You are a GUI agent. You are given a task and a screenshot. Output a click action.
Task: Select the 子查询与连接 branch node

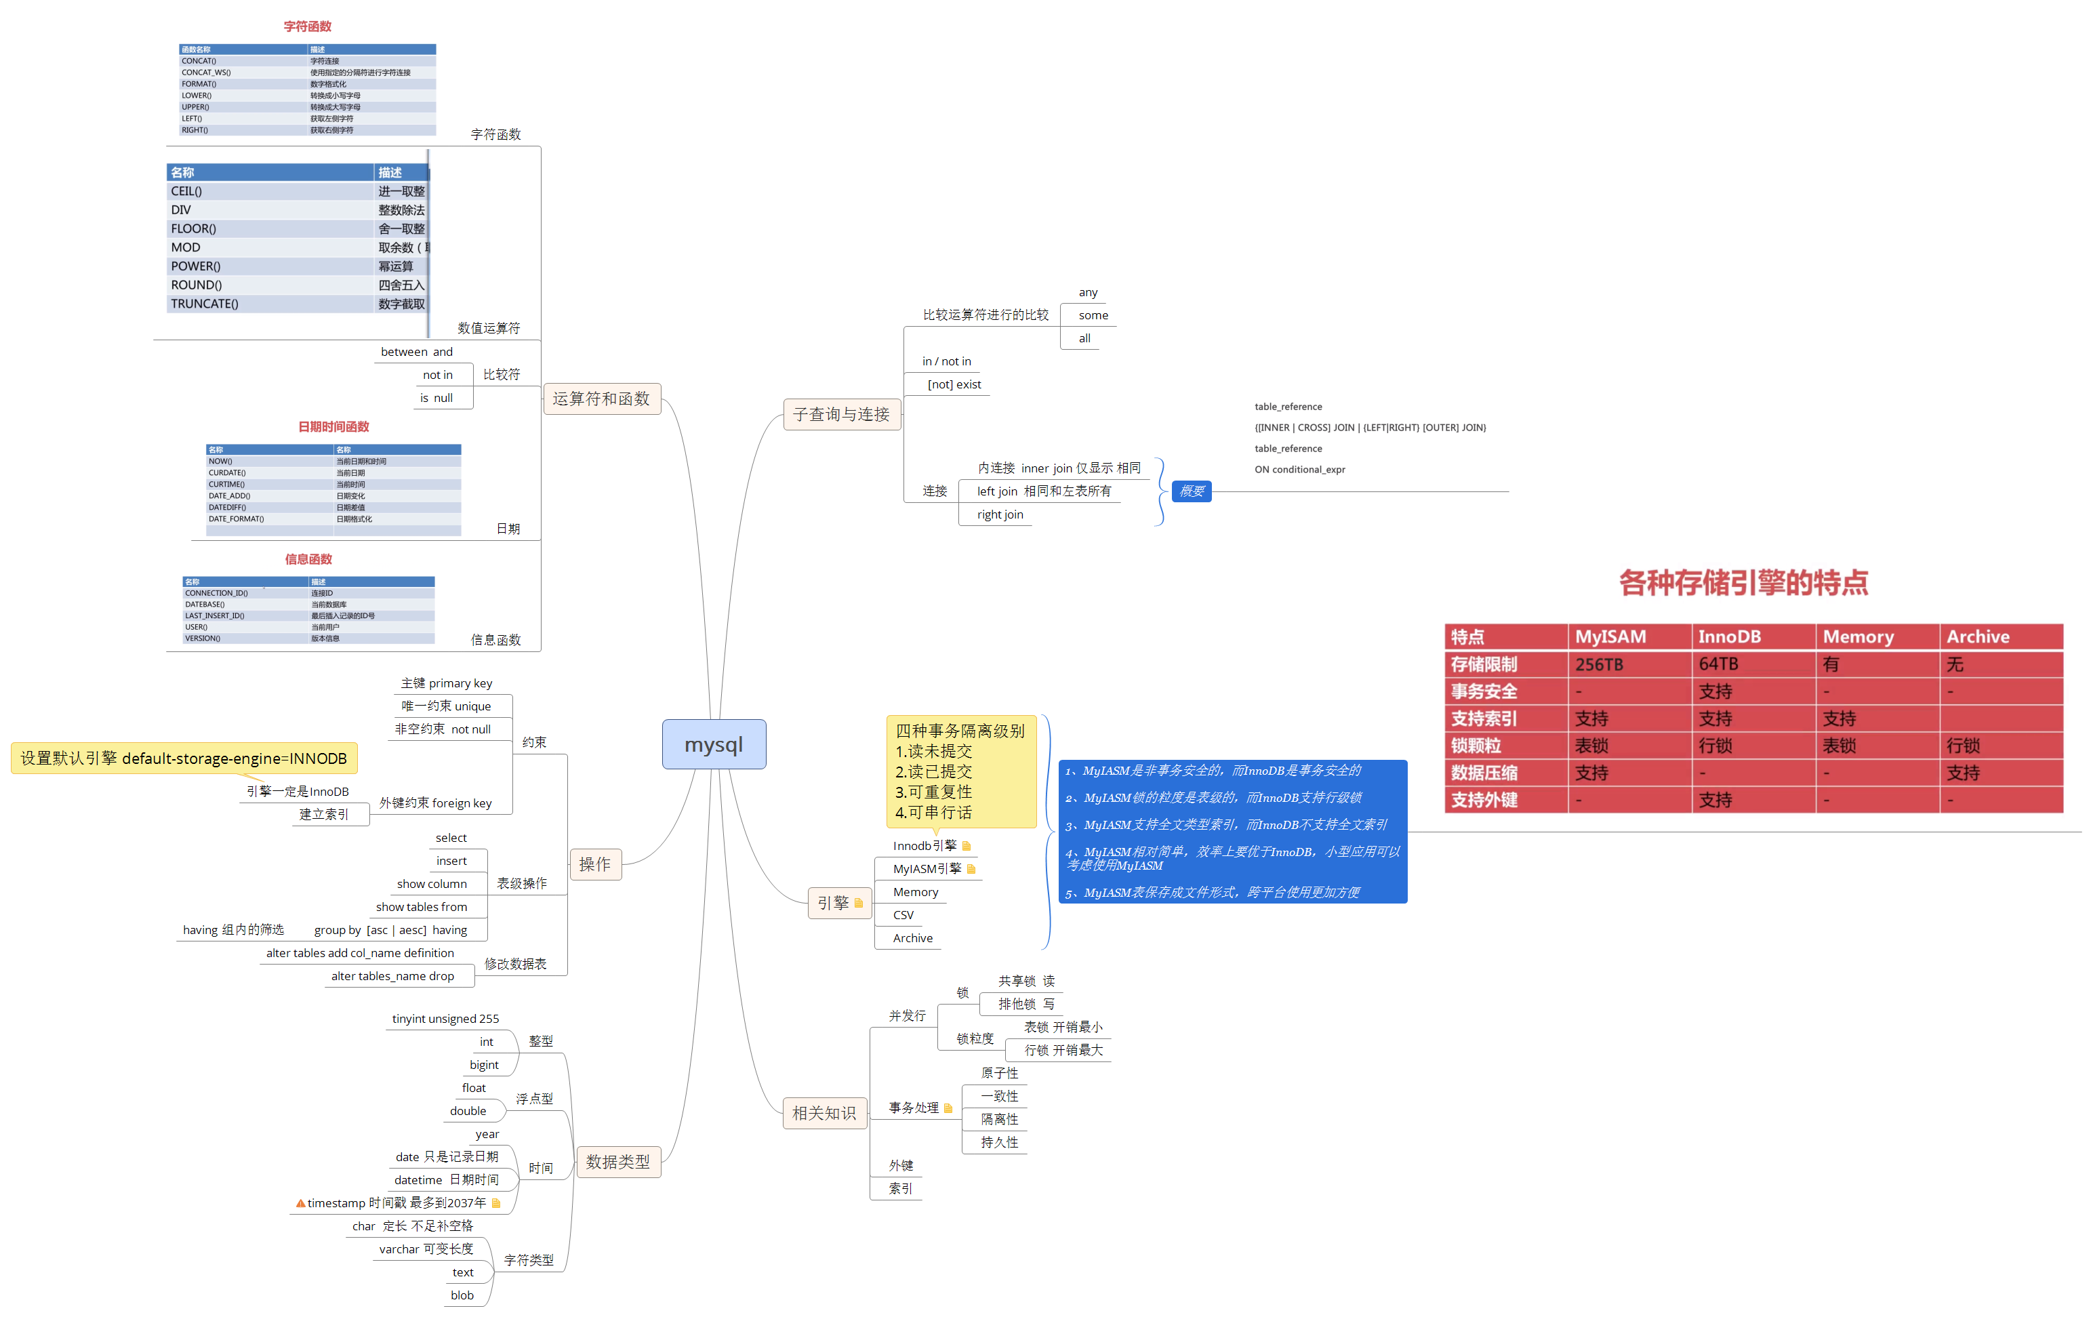(x=841, y=415)
